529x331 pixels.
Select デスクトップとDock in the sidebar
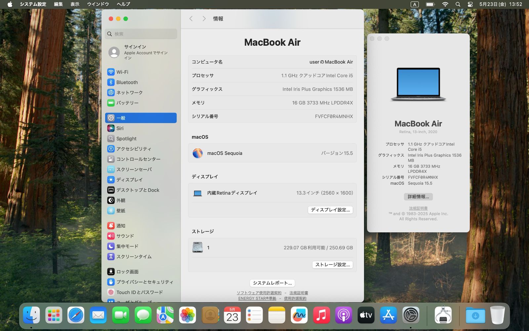click(141, 190)
